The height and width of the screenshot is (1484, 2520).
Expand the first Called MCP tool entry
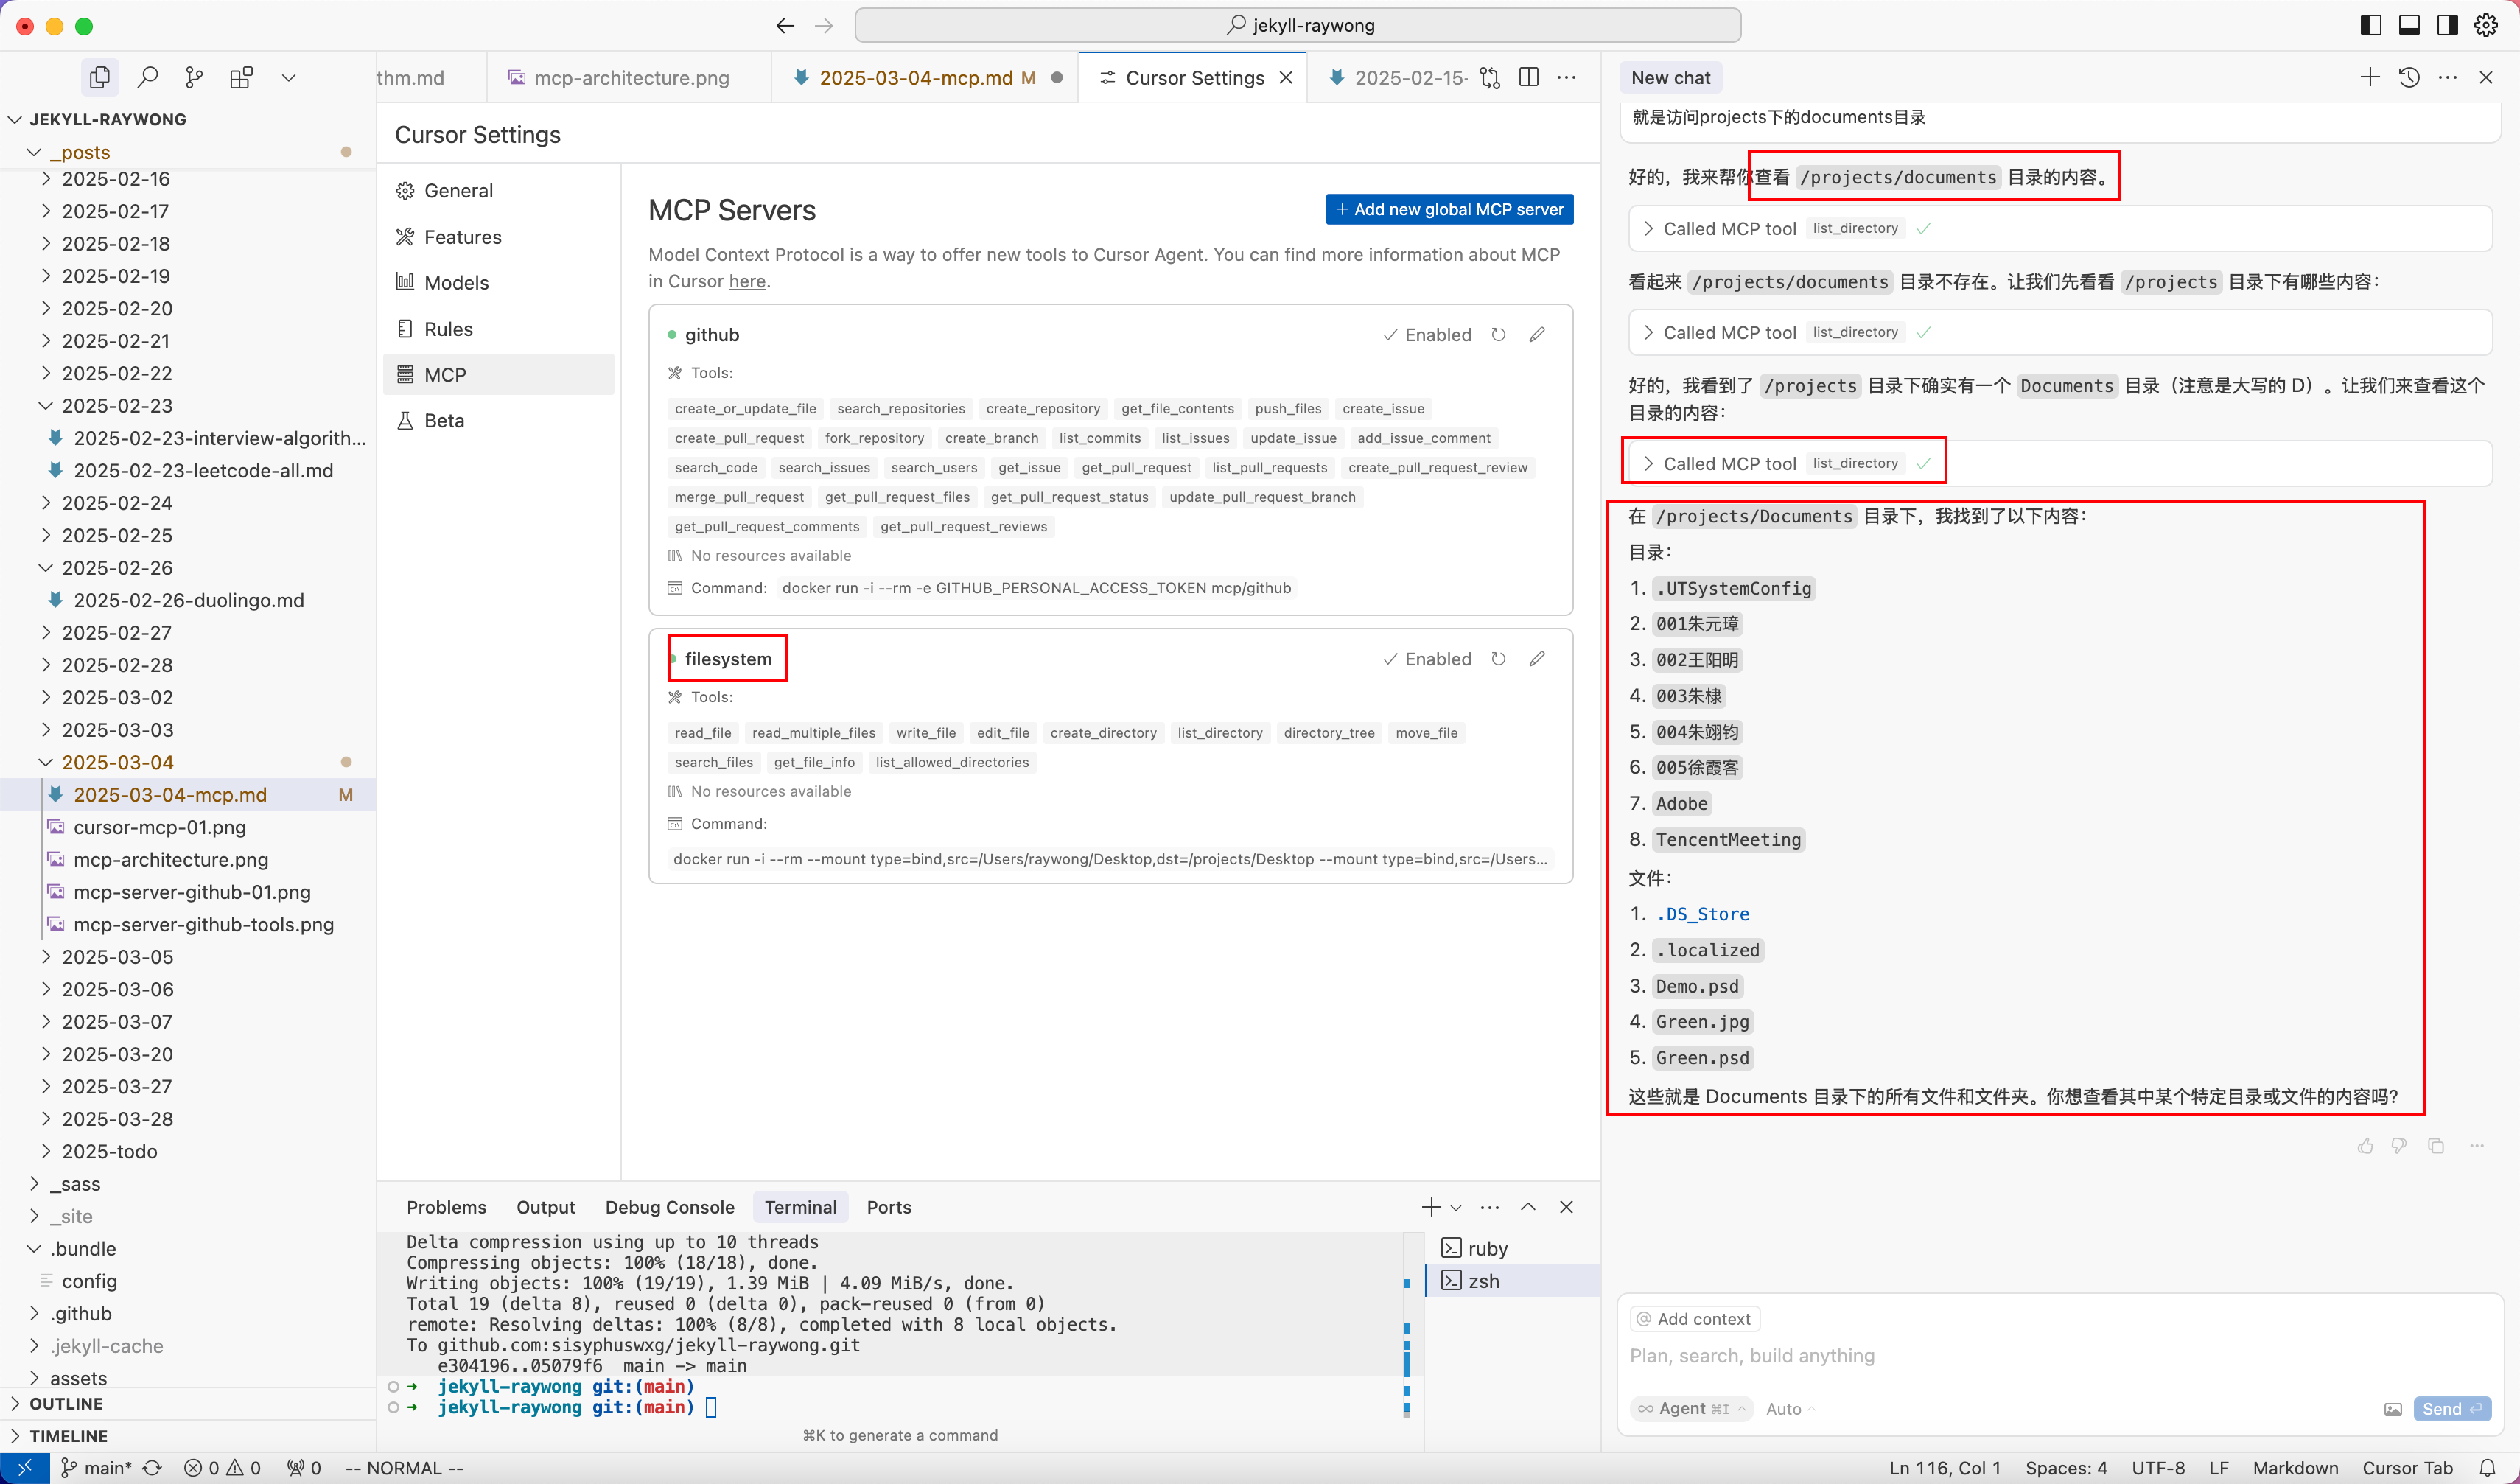pos(2060,228)
